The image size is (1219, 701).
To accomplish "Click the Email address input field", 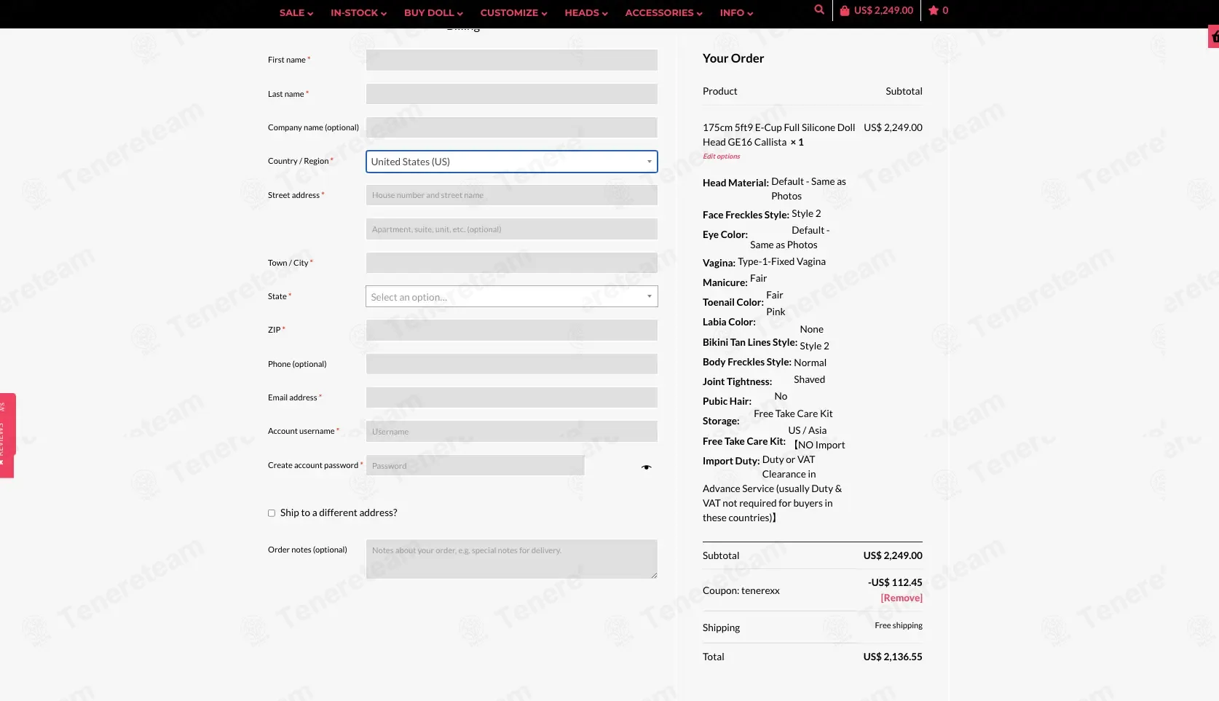I will pos(511,397).
